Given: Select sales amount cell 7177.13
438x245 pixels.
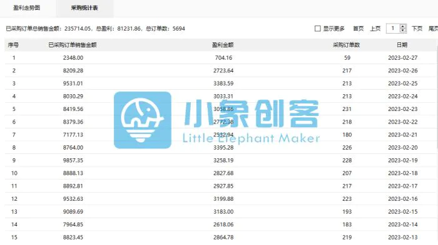Looking at the screenshot, I should click(73, 135).
